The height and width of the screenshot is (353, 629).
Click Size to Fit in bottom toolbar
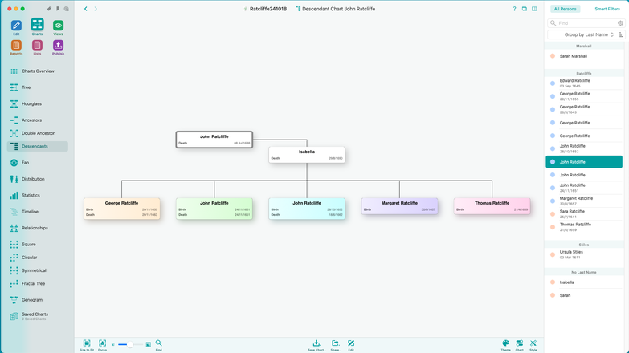87,345
